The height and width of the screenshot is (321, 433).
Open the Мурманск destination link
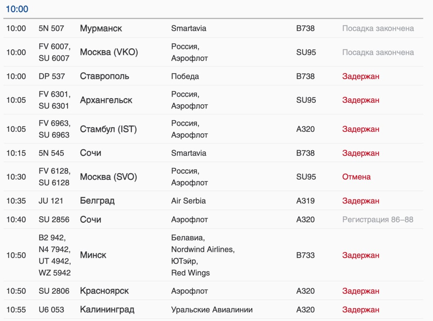pyautogui.click(x=101, y=28)
